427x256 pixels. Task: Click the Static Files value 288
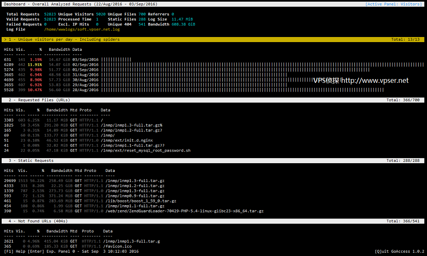click(142, 19)
